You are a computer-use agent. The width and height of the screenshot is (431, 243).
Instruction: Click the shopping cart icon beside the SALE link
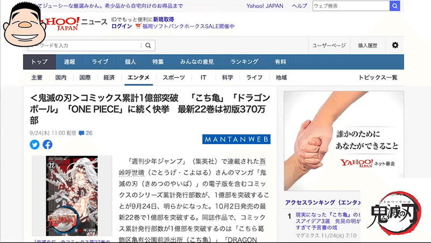138,26
